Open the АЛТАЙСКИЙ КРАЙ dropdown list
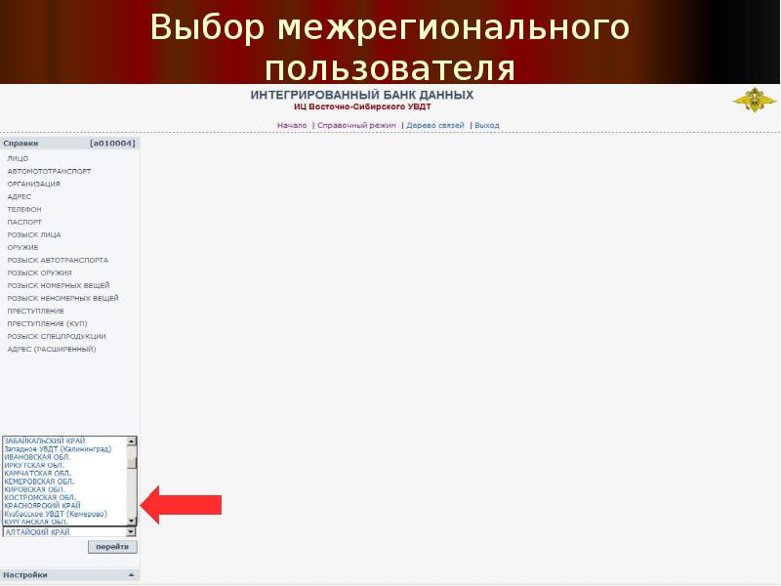Viewport: 781px width, 586px height. pyautogui.click(x=131, y=532)
